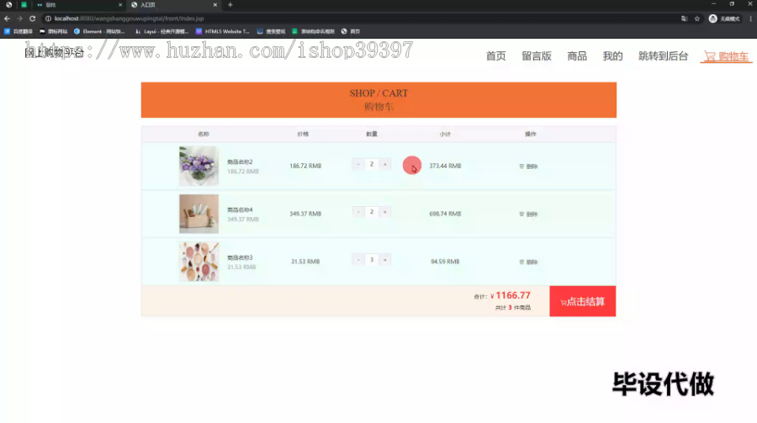Open the first blue bookmark in bookmarks bar
This screenshot has width=757, height=423.
19,31
